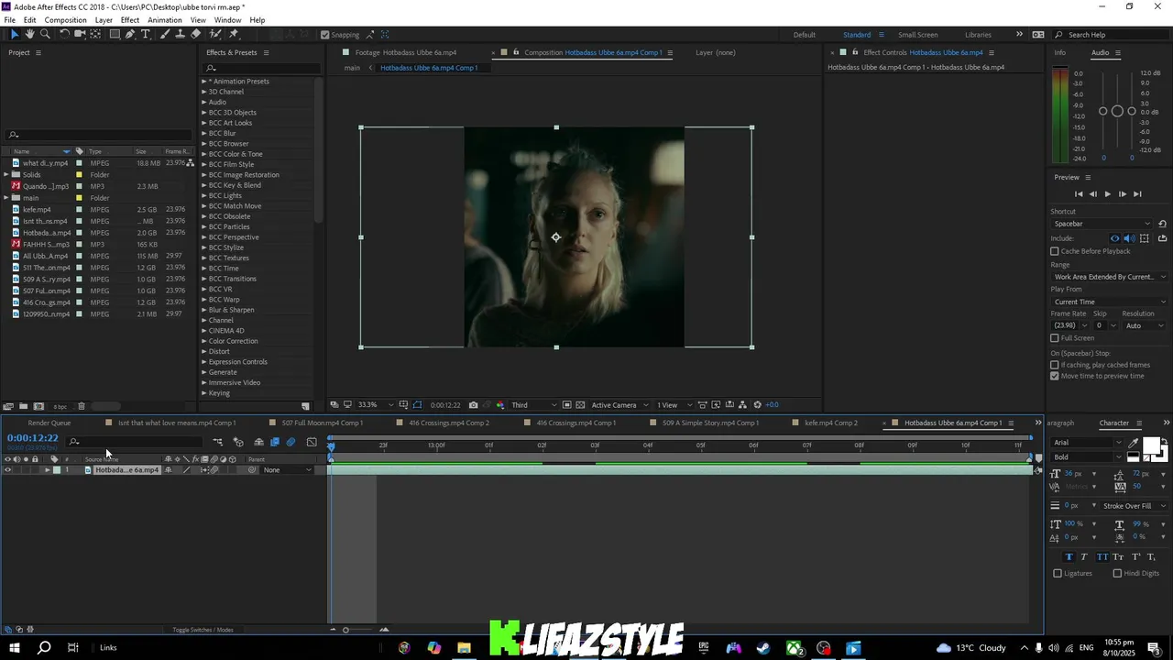Click timeline zoom slider handle
Viewport: 1173px width, 660px height.
coord(345,630)
